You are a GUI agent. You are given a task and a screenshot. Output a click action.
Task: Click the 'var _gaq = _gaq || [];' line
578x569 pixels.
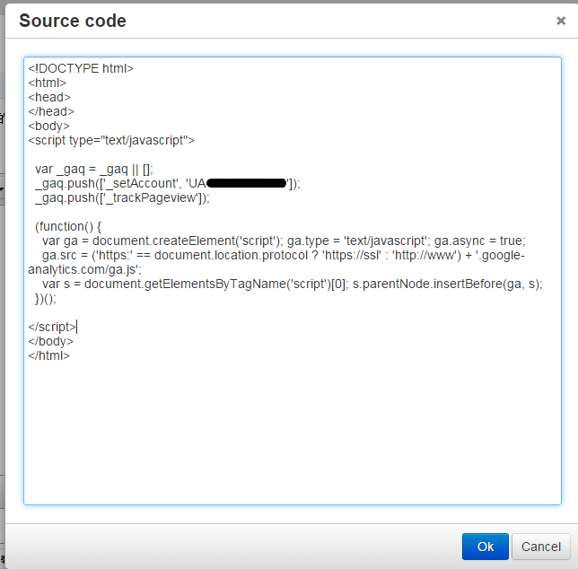(94, 169)
